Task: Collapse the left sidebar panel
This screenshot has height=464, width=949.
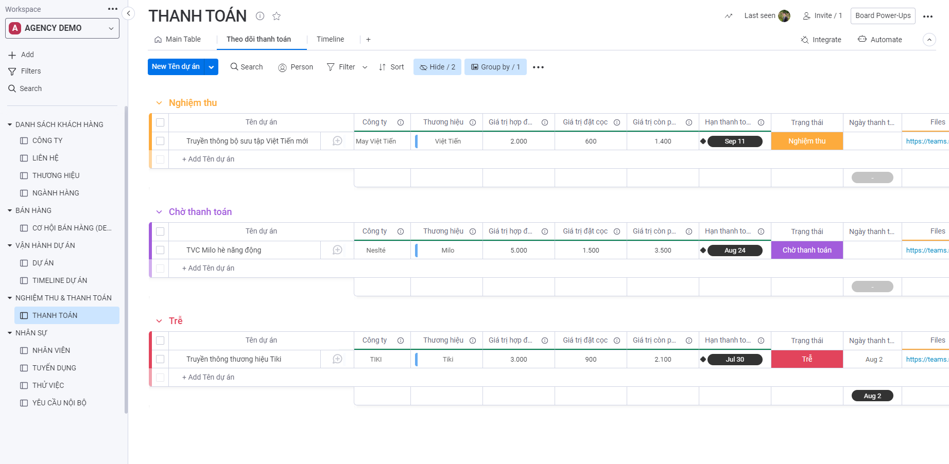Action: 128,13
